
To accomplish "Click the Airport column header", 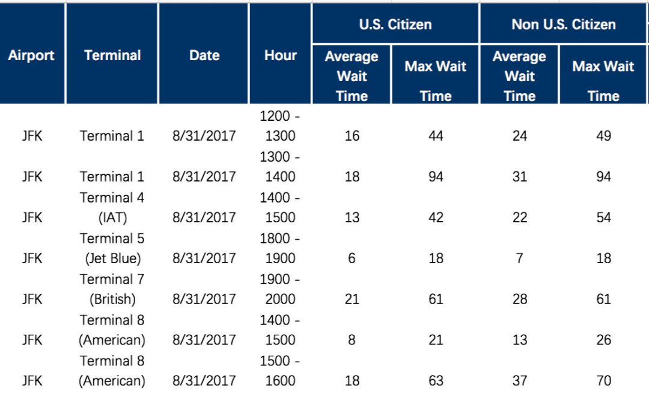I will tap(31, 55).
